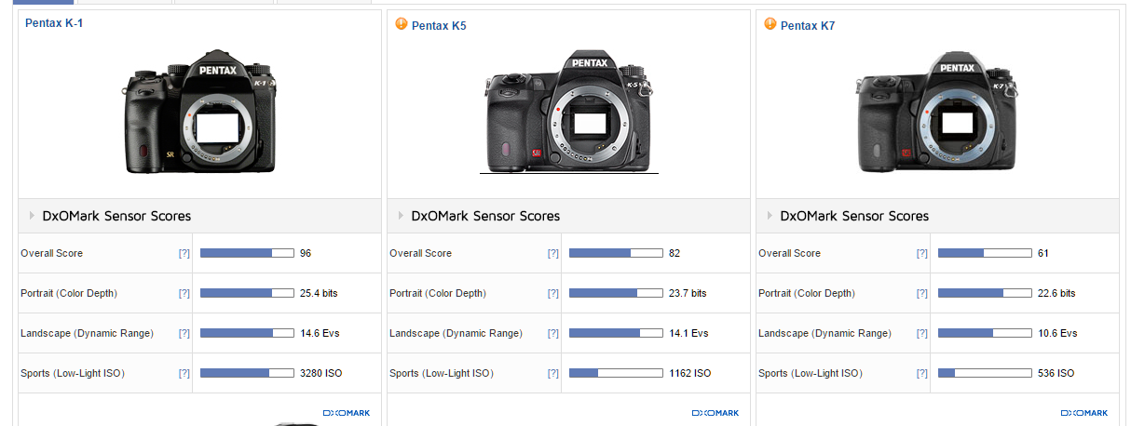Click the Pentax K5 Overall Score bar
This screenshot has height=426, width=1131.
point(616,253)
